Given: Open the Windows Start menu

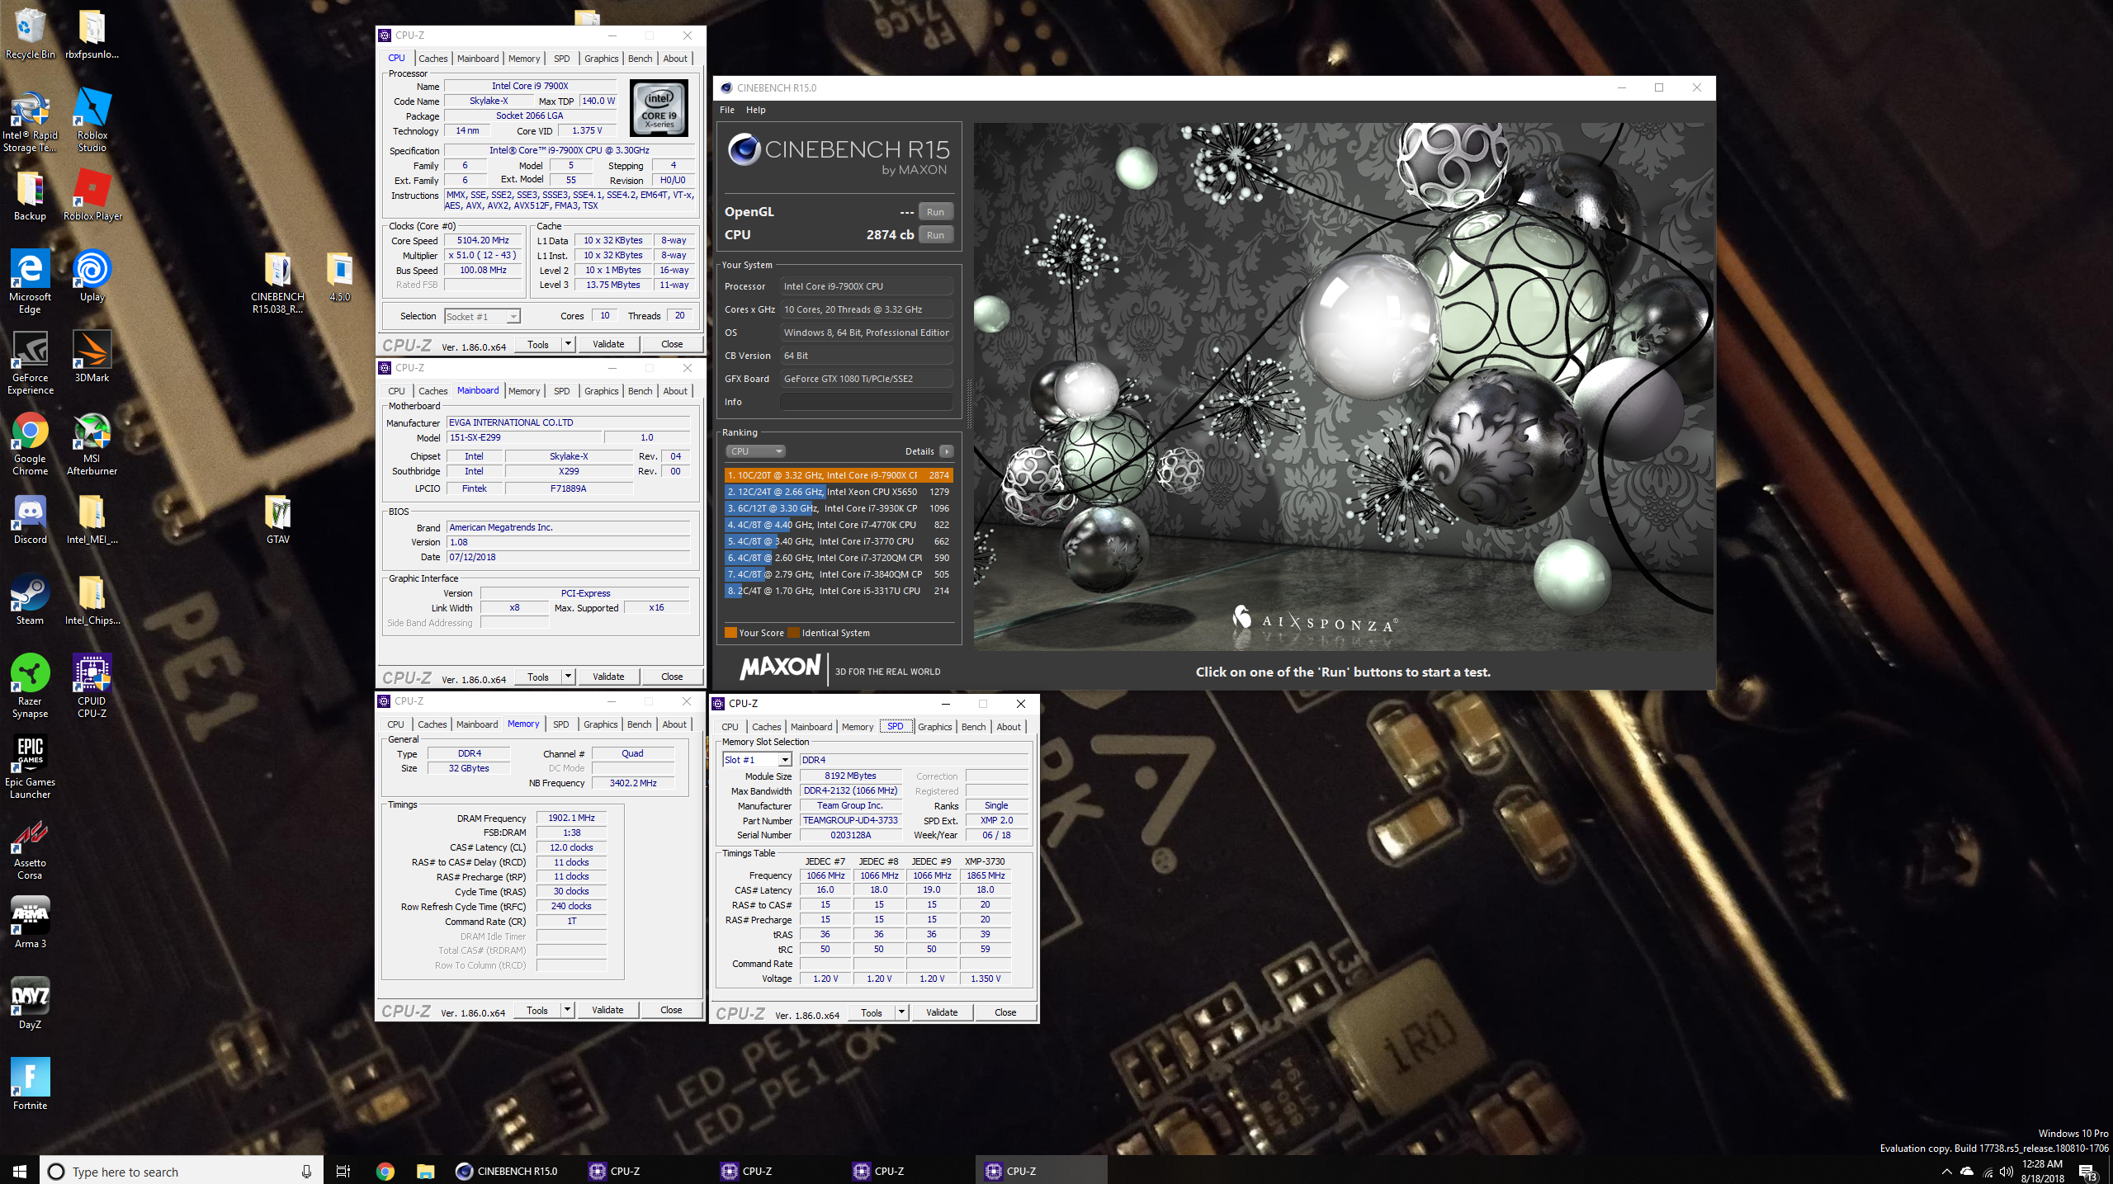Looking at the screenshot, I should (x=20, y=1171).
